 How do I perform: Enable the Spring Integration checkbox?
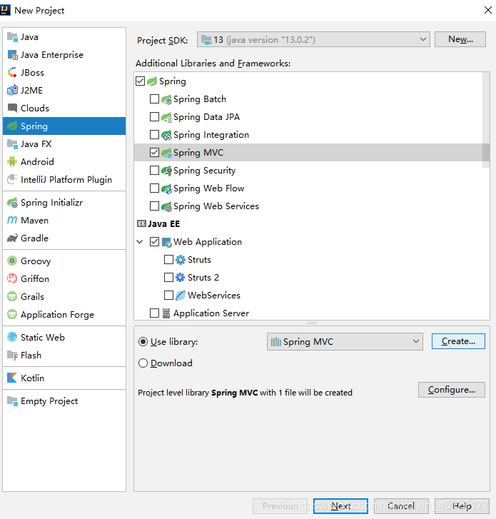tap(155, 135)
